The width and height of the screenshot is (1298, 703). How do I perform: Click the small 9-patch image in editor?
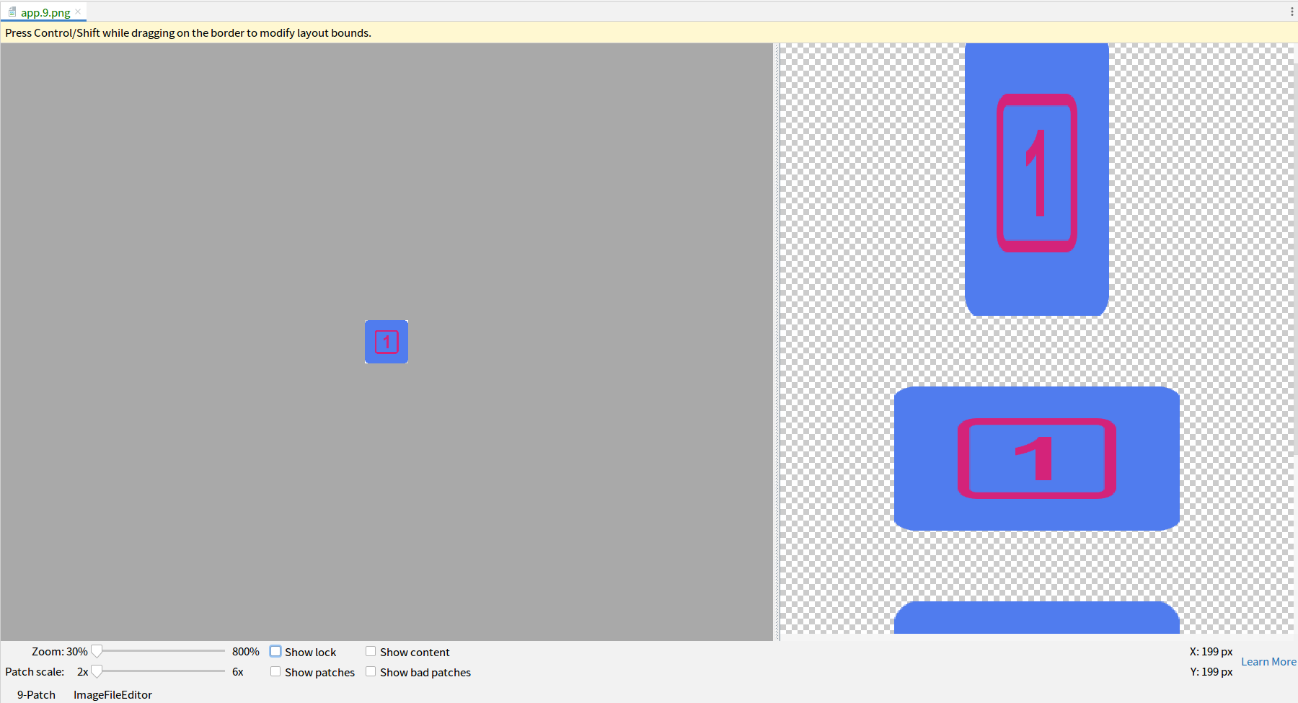click(387, 342)
